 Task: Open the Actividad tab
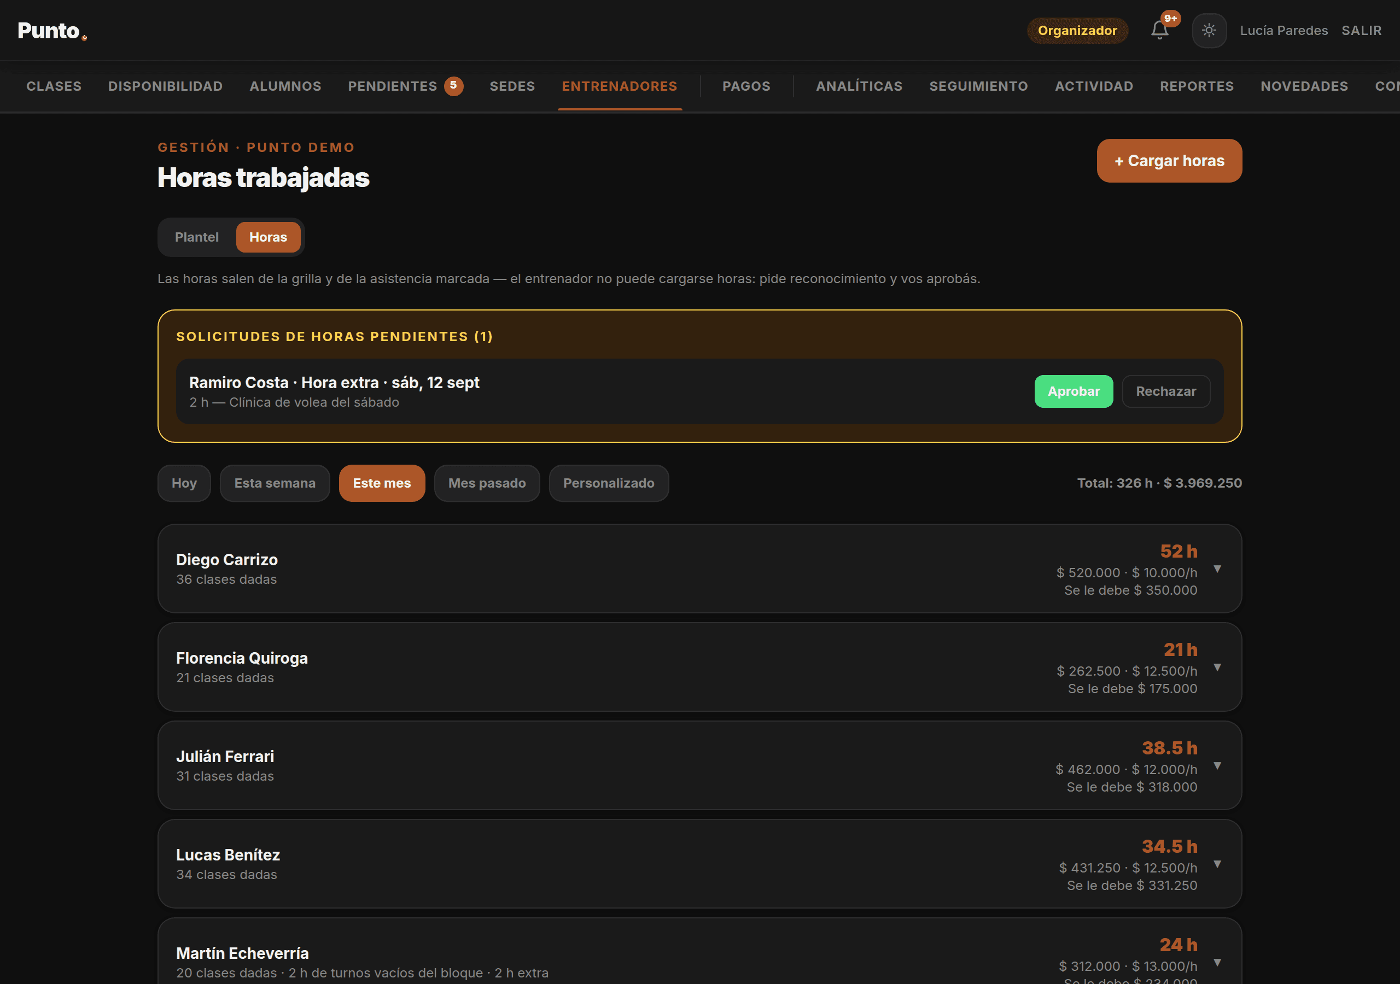click(x=1094, y=86)
